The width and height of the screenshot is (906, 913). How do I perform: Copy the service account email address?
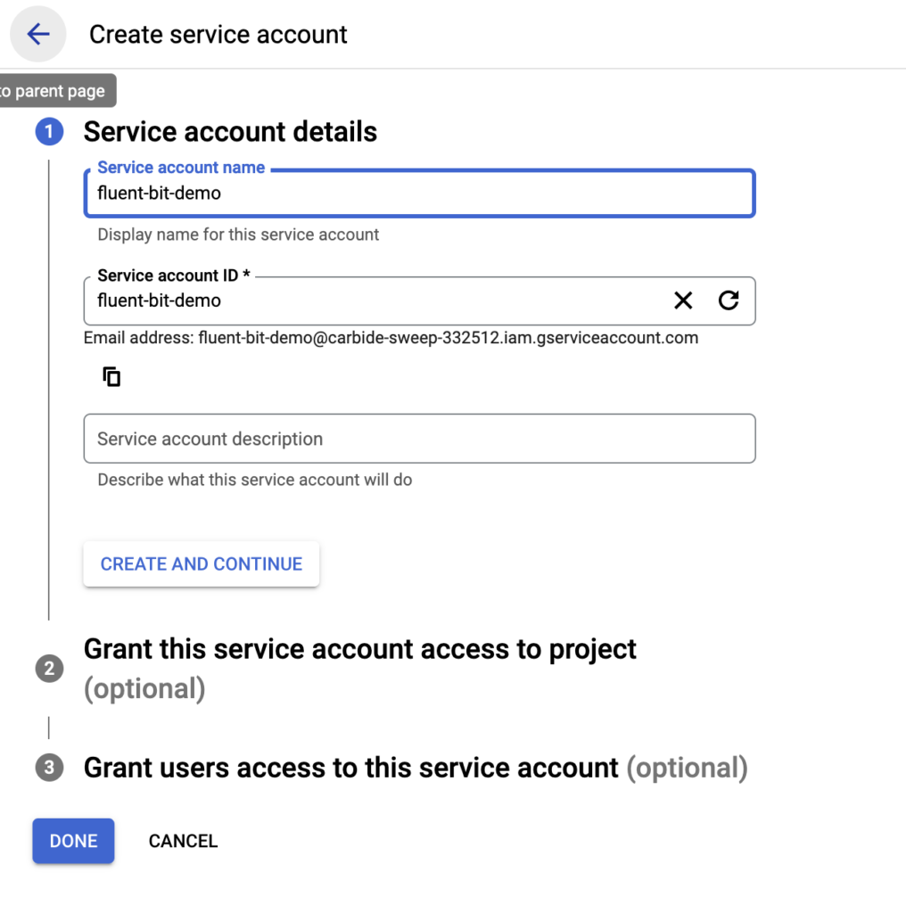click(111, 377)
